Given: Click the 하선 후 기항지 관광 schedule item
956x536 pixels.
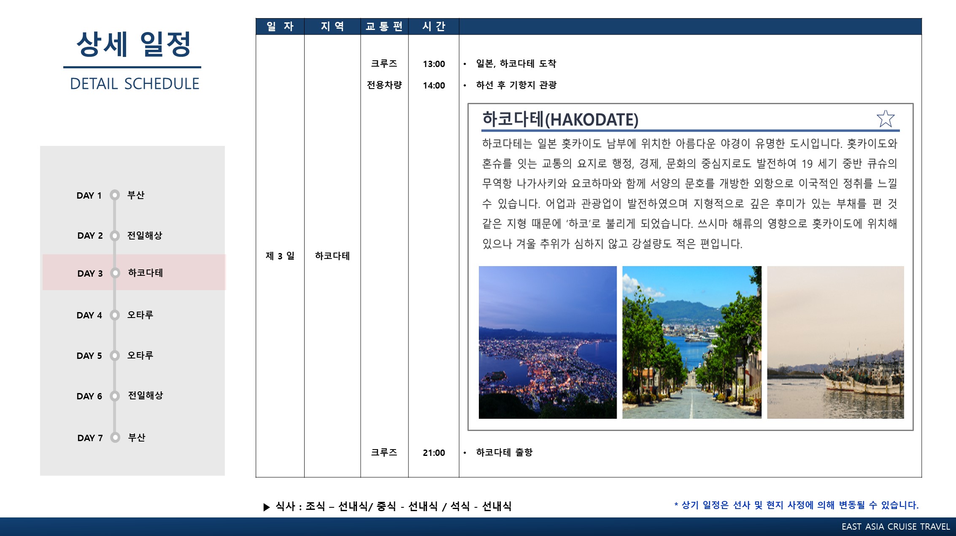Looking at the screenshot, I should (516, 85).
